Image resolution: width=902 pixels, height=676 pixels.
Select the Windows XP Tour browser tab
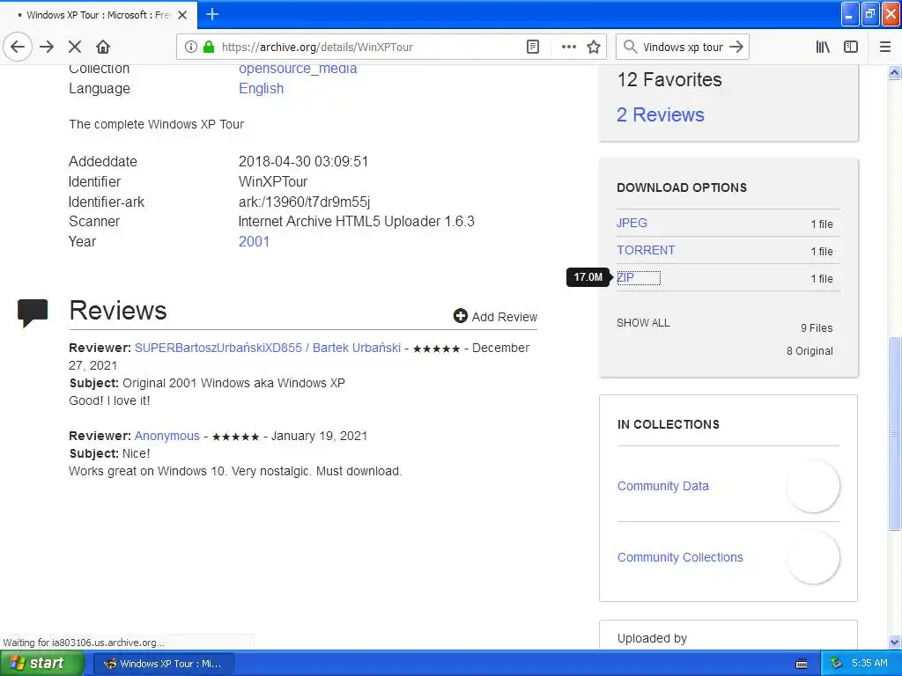99,15
